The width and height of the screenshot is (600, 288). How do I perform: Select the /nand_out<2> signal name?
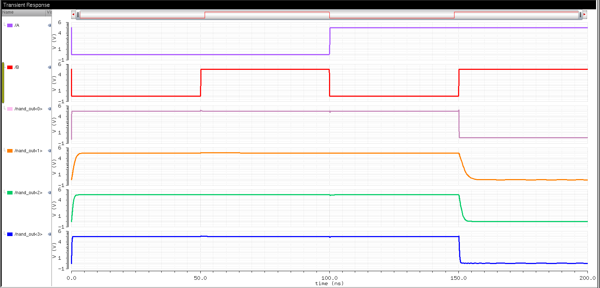coord(28,193)
